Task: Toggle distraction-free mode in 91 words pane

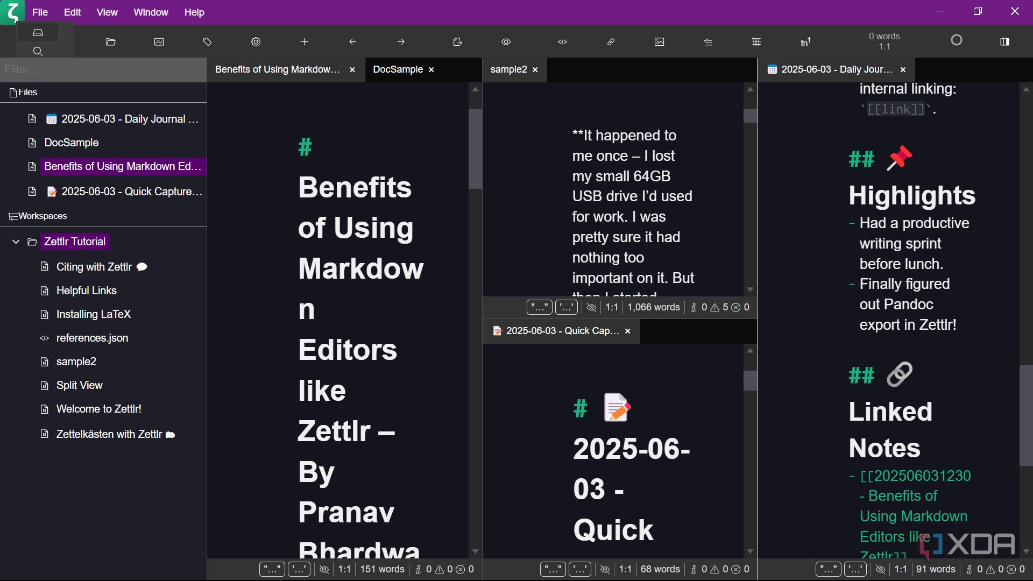Action: pos(881,569)
